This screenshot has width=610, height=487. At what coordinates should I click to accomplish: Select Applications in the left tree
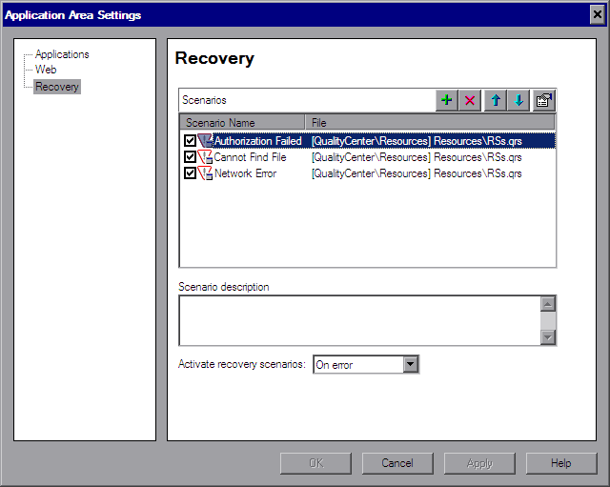click(x=62, y=54)
